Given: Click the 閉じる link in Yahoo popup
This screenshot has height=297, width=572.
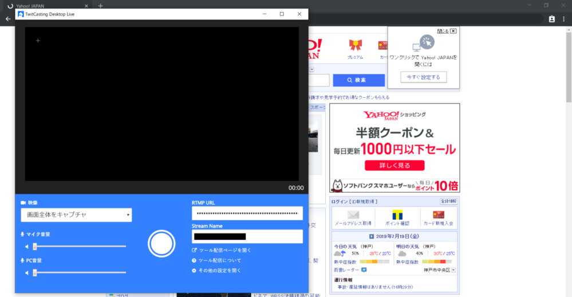Looking at the screenshot, I should [x=443, y=31].
